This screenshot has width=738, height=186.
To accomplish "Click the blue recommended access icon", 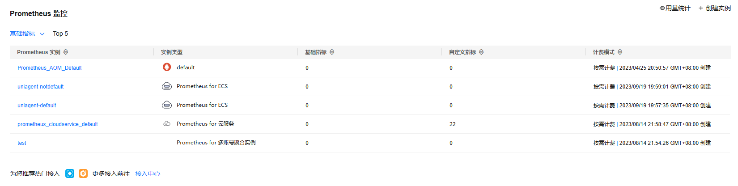I will coord(70,173).
